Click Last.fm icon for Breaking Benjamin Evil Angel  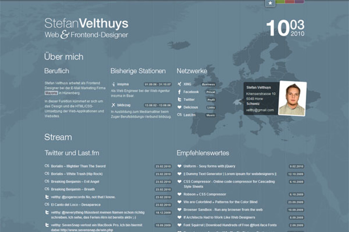point(47,181)
